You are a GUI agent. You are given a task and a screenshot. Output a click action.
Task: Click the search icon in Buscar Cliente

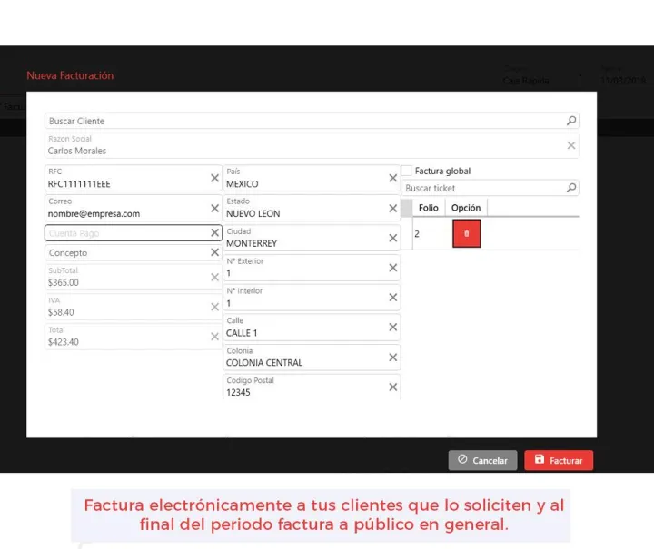pos(571,121)
